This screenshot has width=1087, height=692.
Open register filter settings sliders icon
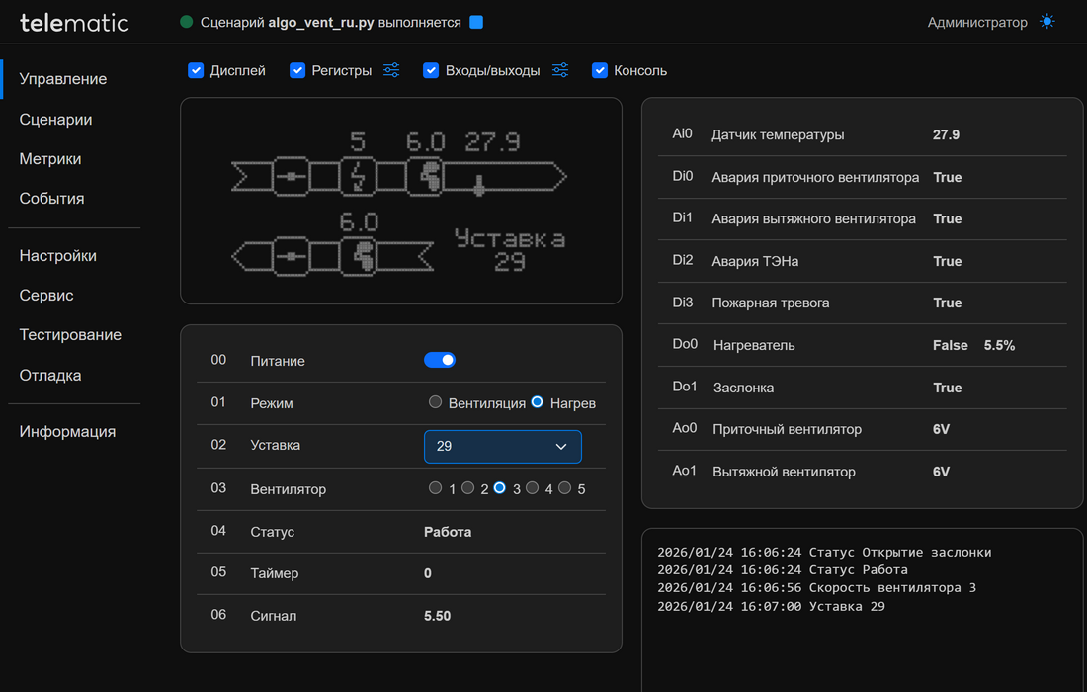[x=391, y=70]
